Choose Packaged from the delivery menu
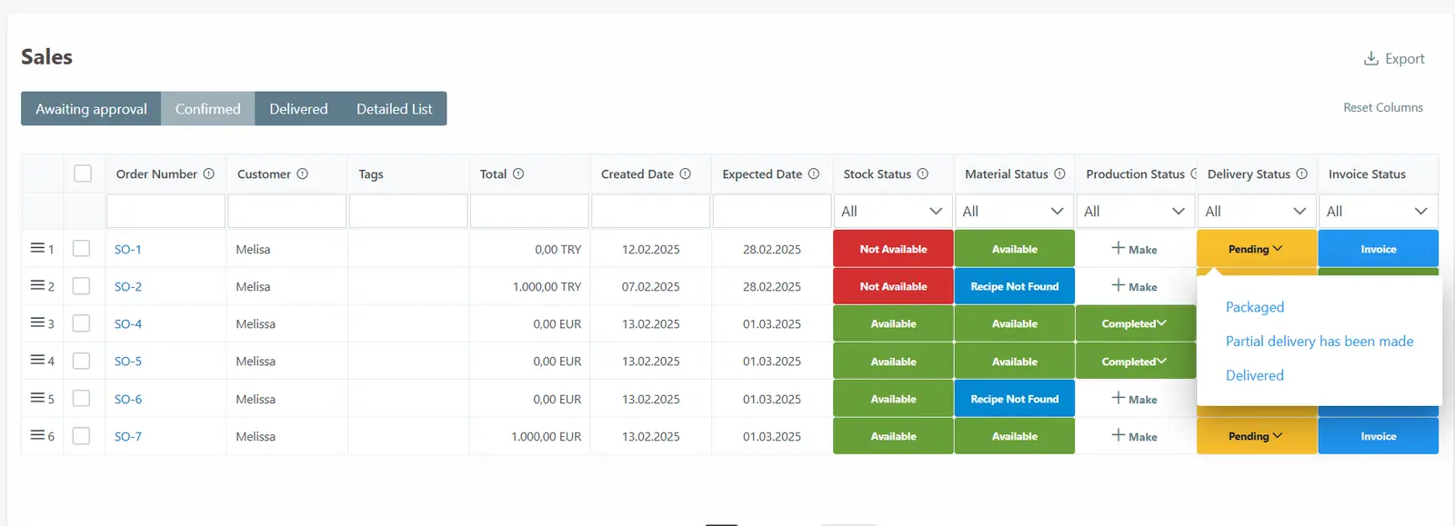This screenshot has width=1455, height=526. click(x=1255, y=307)
